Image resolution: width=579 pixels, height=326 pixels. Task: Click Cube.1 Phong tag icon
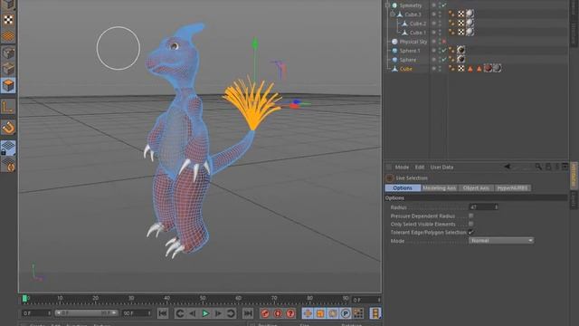[451, 33]
